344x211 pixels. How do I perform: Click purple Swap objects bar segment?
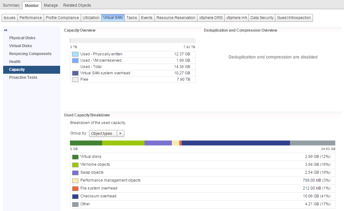(x=158, y=143)
